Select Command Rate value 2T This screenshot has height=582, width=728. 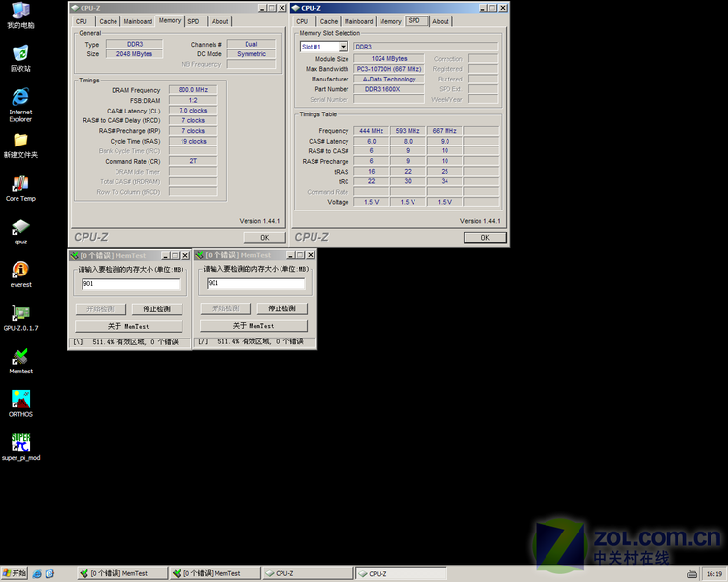[x=193, y=161]
